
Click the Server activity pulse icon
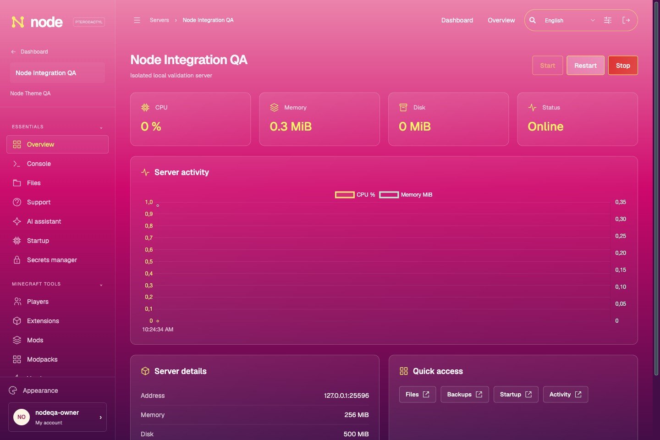click(145, 172)
